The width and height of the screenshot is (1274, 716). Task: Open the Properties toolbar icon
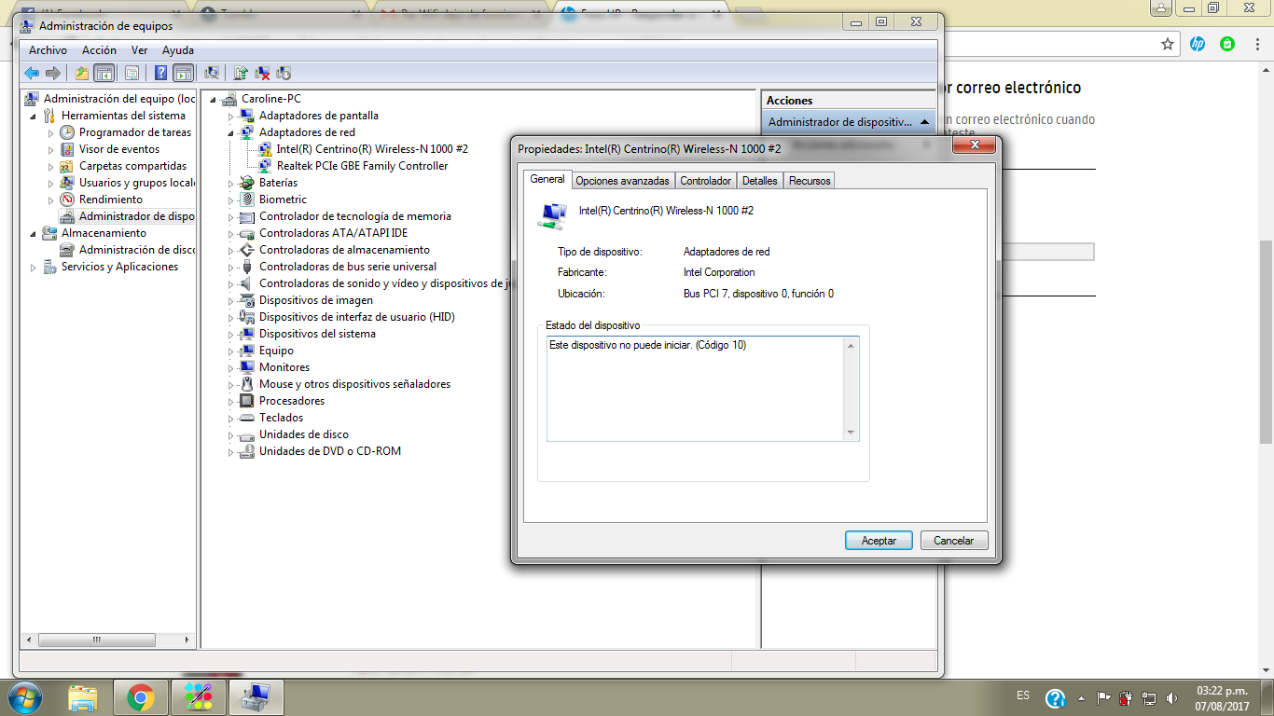(132, 73)
